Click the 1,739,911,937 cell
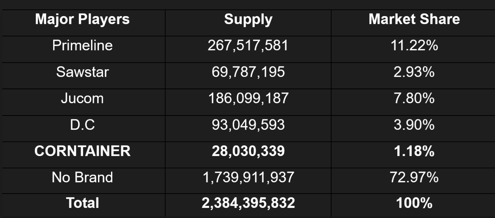This screenshot has width=495, height=218. 248,177
